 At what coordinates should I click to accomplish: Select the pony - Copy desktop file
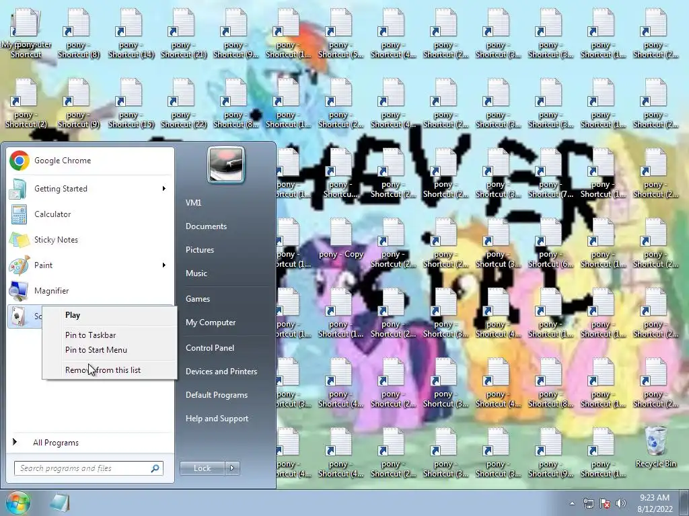[x=341, y=239]
